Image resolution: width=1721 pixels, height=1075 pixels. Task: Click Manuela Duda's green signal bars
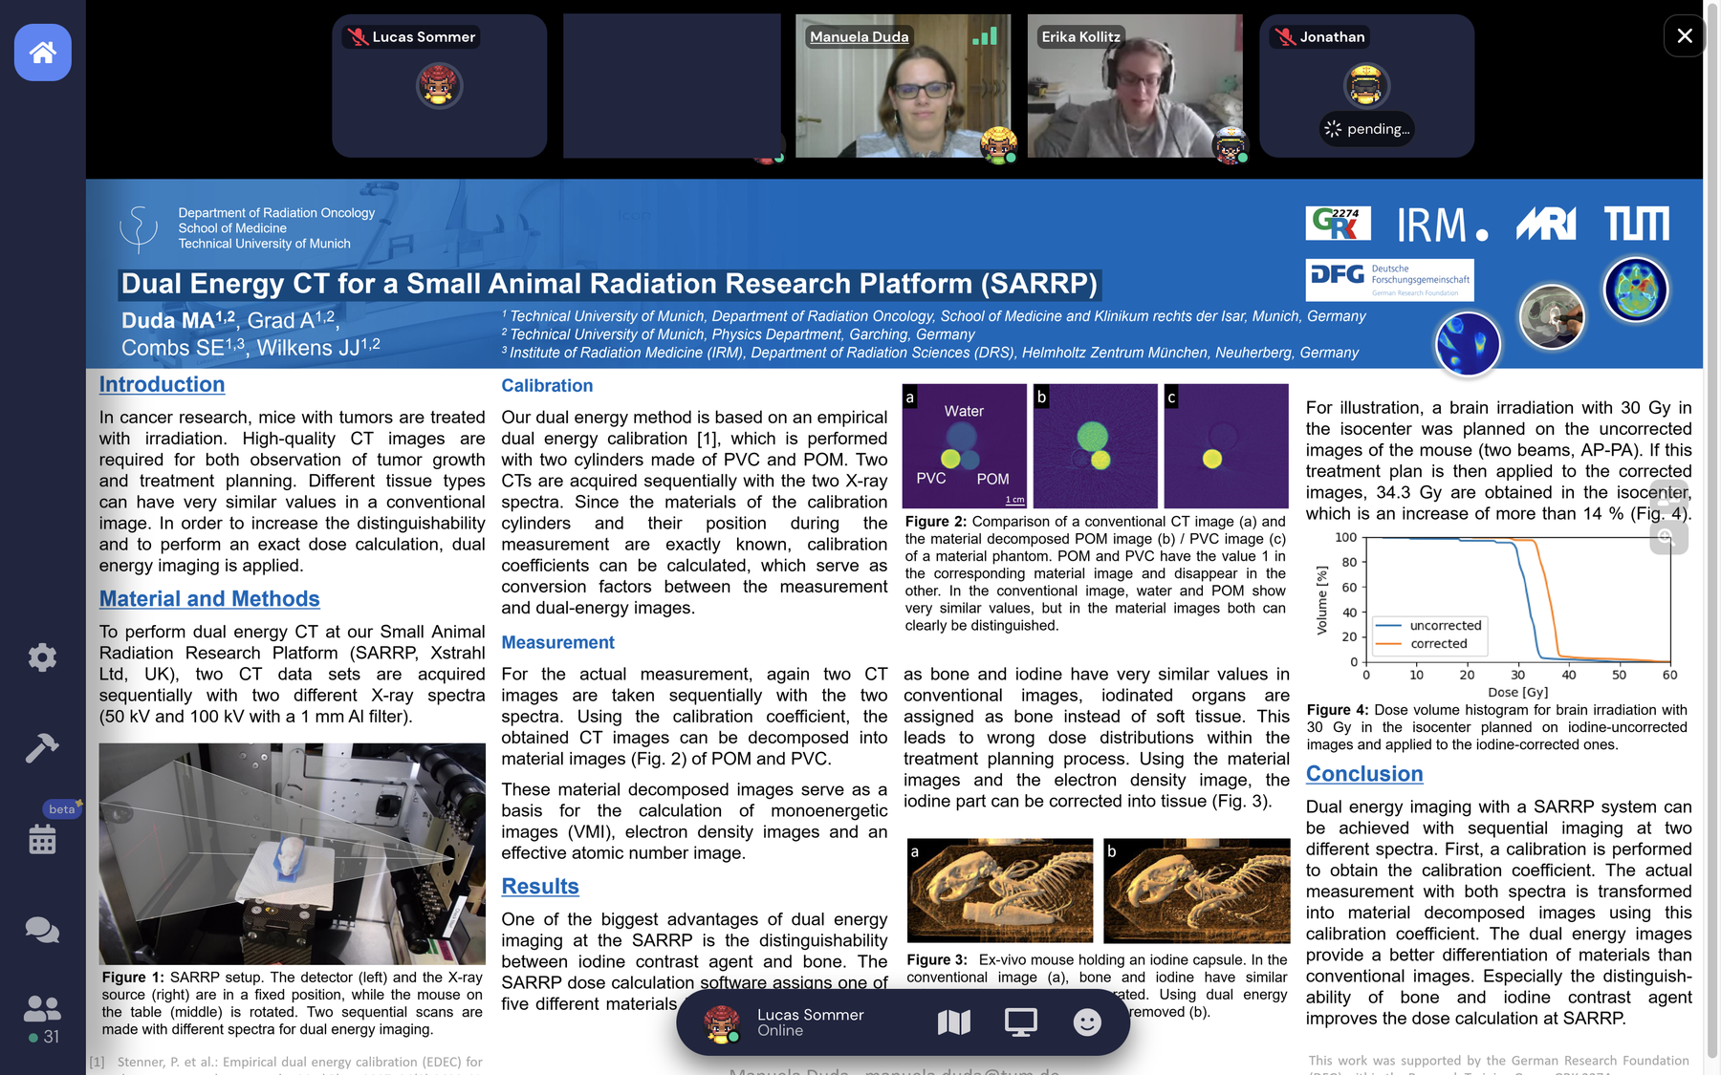point(985,36)
